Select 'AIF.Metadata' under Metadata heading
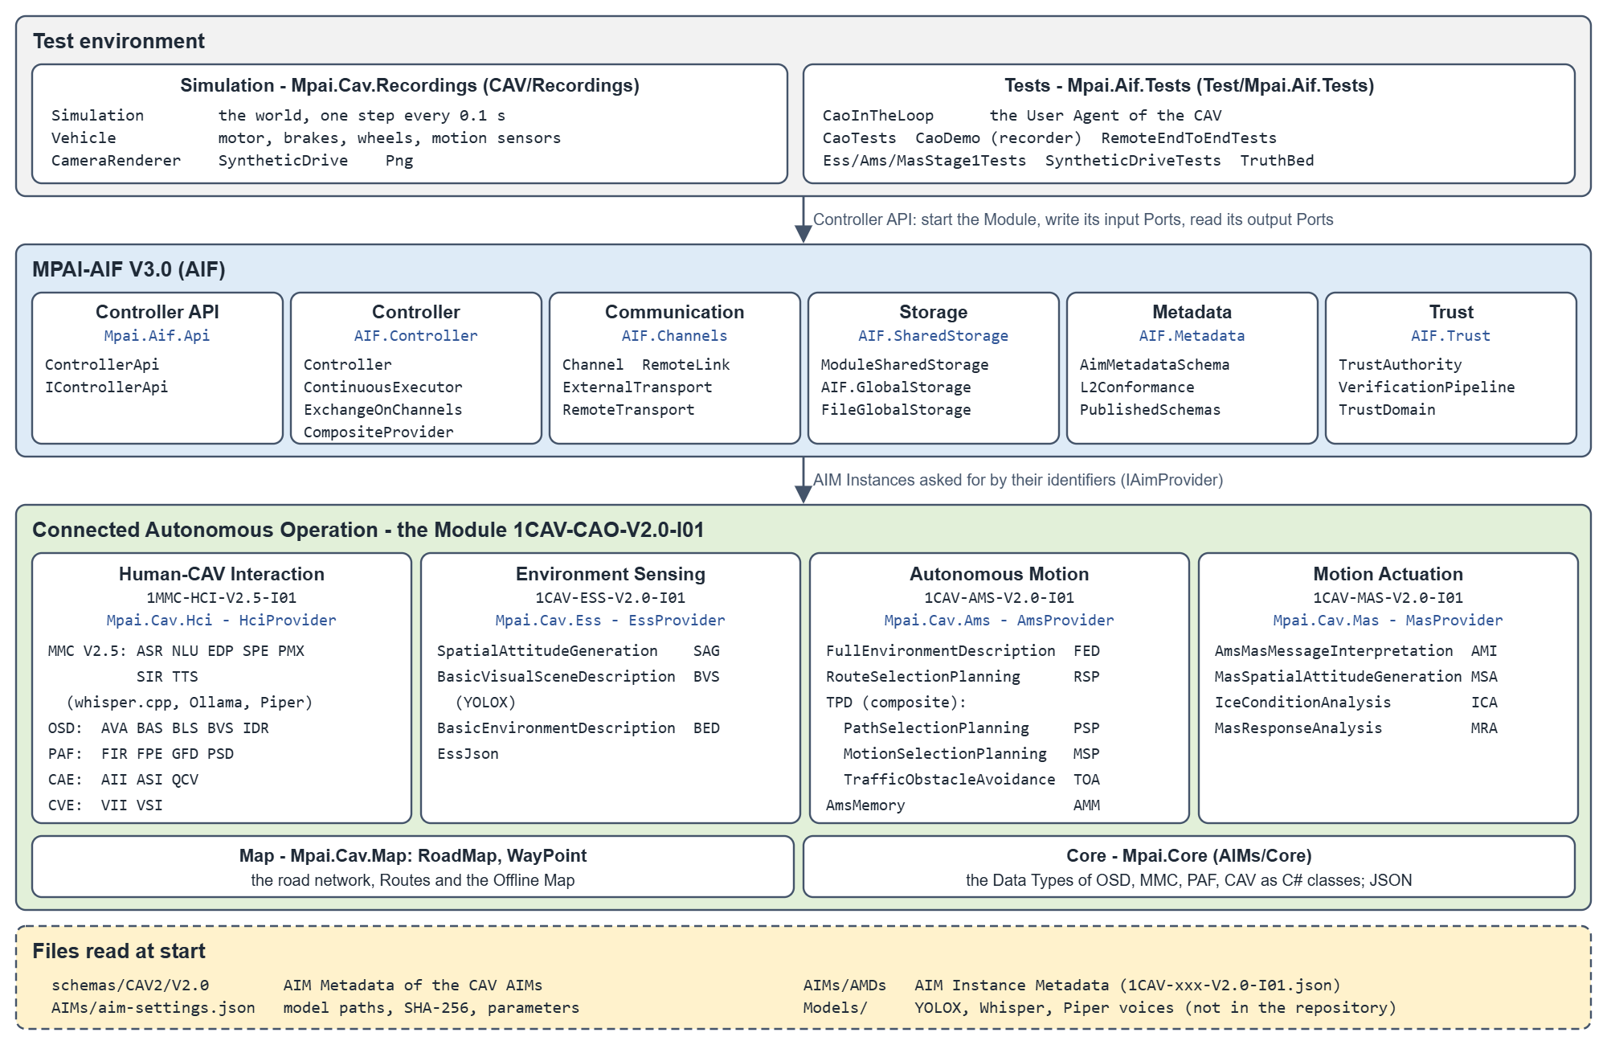This screenshot has height=1045, width=1607. click(x=1192, y=336)
